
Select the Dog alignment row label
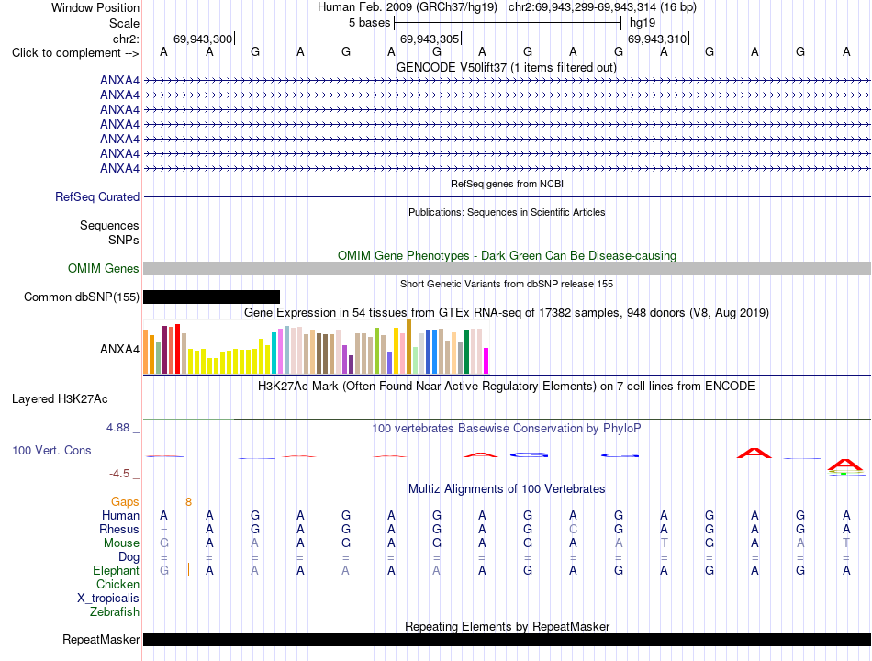coord(129,557)
